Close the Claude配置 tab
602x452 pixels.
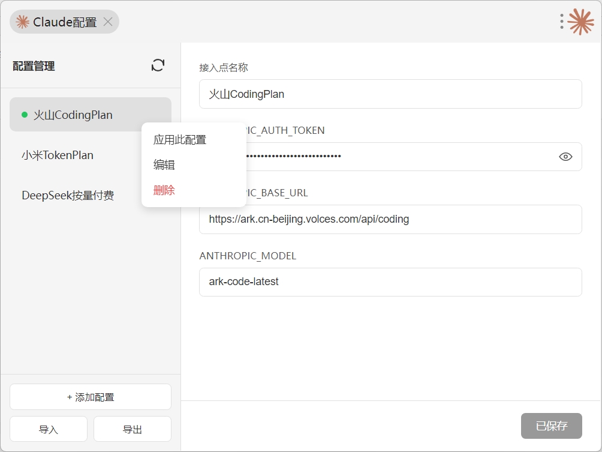(x=108, y=22)
